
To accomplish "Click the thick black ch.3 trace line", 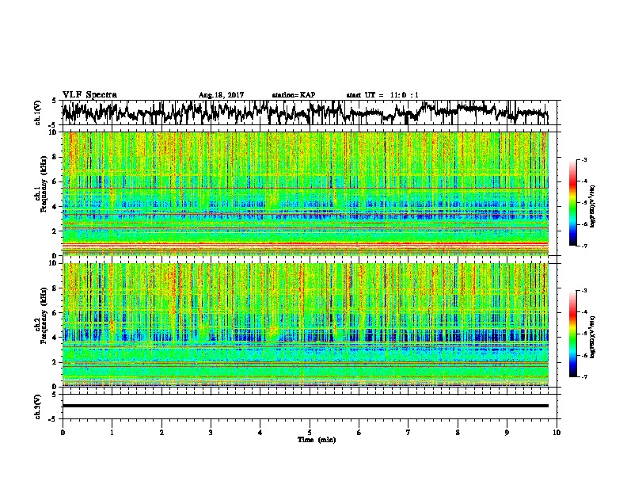I will pyautogui.click(x=306, y=406).
